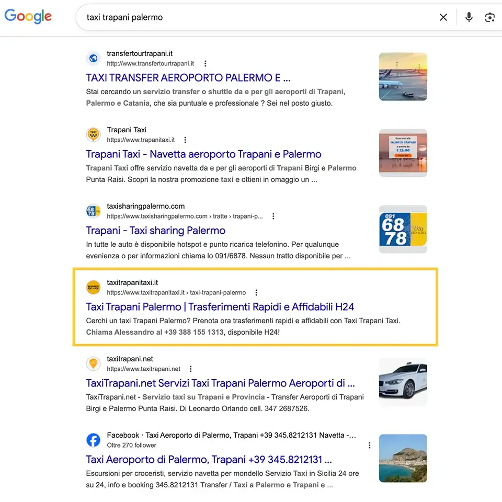Open the 091 6878 taxi thumbnail

tap(403, 230)
